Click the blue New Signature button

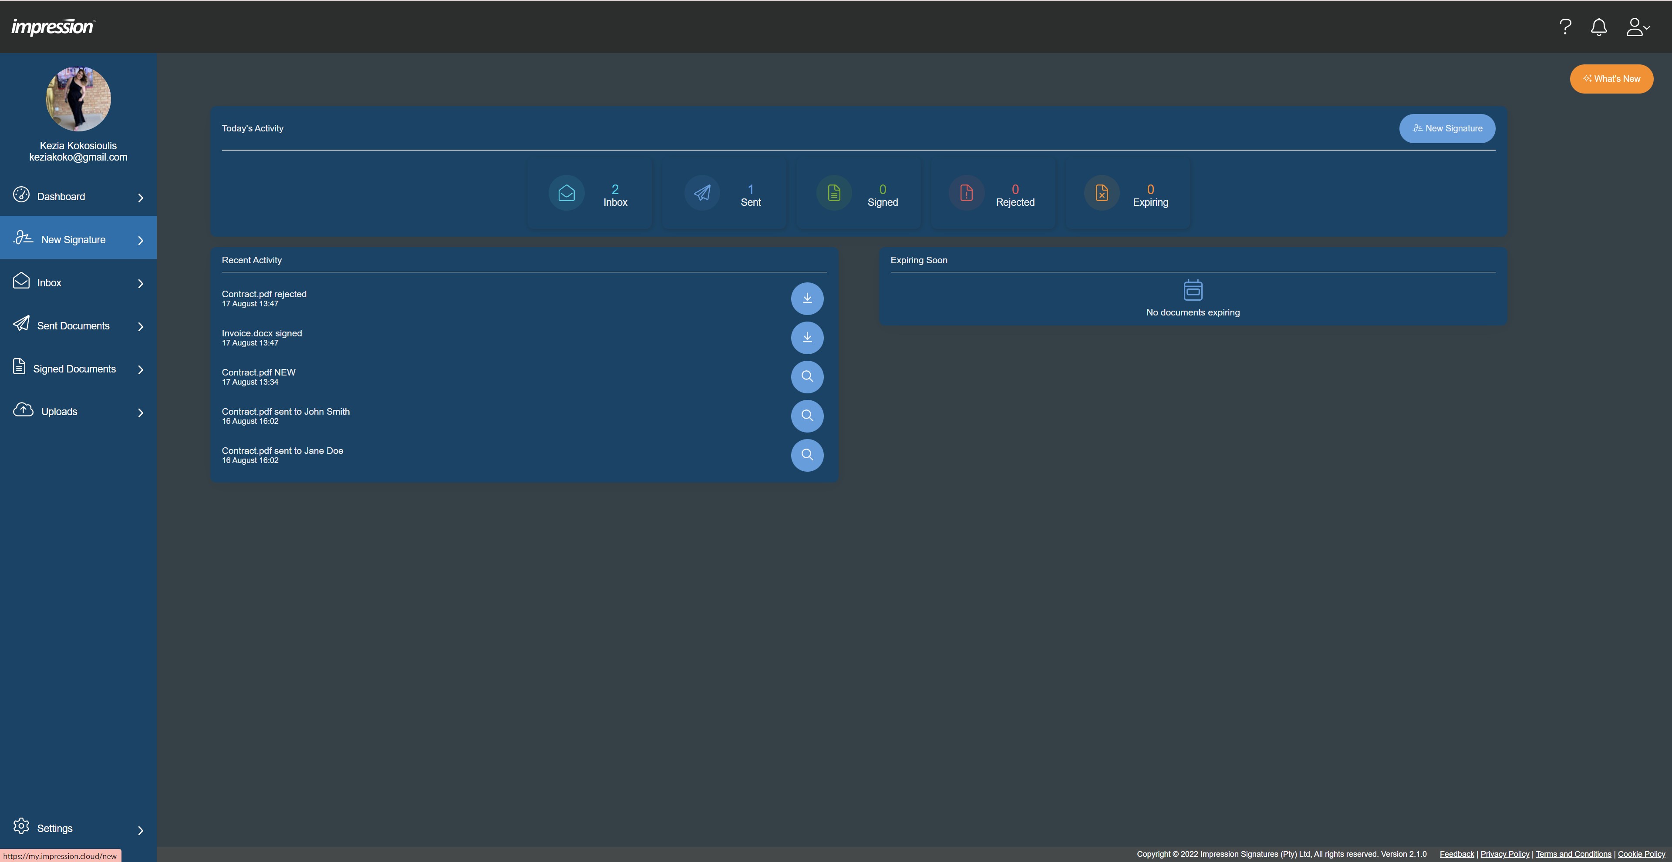coord(1447,128)
